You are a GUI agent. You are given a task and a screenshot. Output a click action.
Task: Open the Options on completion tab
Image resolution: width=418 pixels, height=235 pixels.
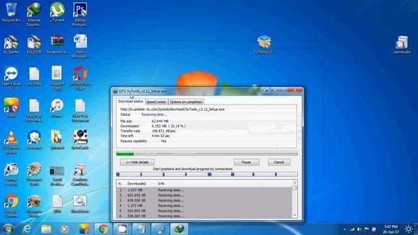point(185,102)
